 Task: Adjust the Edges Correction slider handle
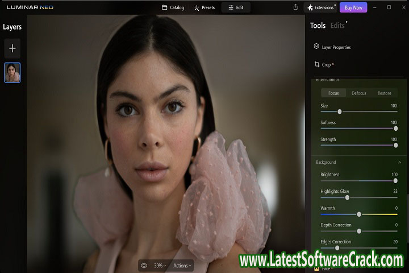(x=337, y=248)
